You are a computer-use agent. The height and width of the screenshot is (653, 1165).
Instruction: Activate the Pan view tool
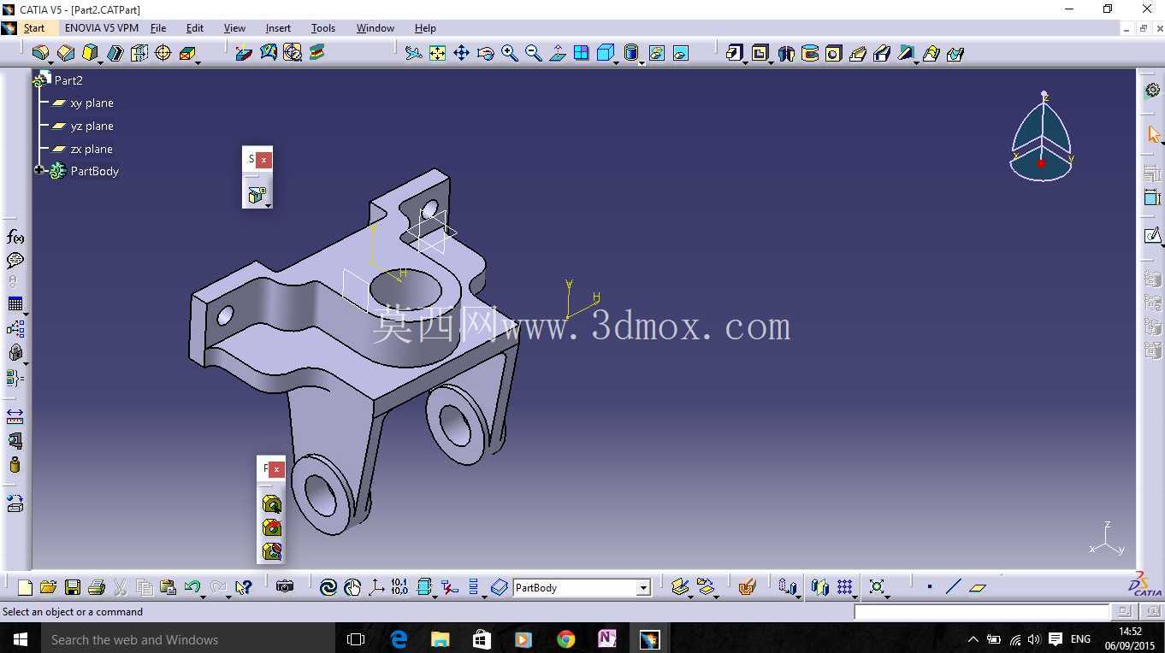tap(461, 53)
